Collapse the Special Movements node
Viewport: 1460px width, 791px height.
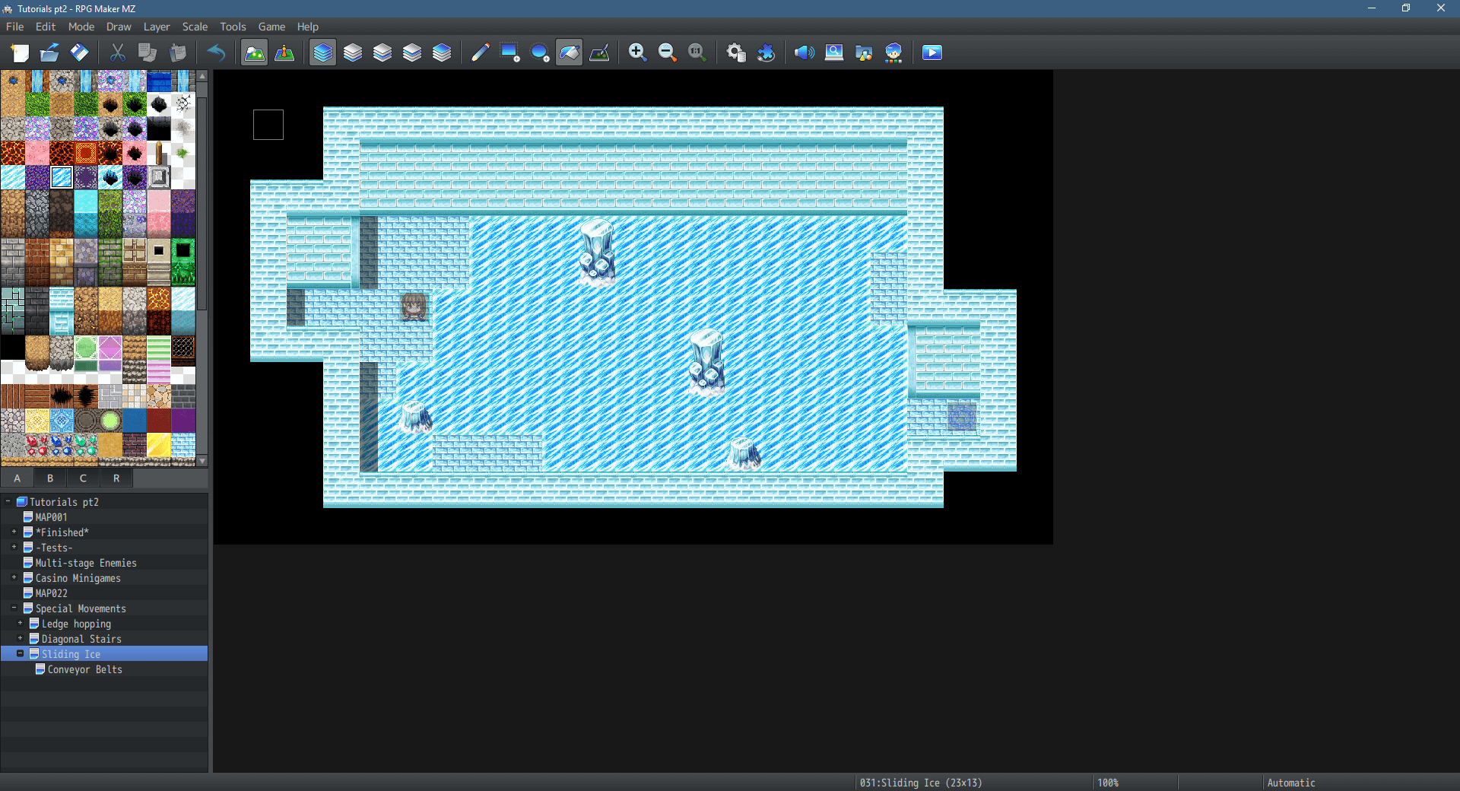click(x=14, y=608)
